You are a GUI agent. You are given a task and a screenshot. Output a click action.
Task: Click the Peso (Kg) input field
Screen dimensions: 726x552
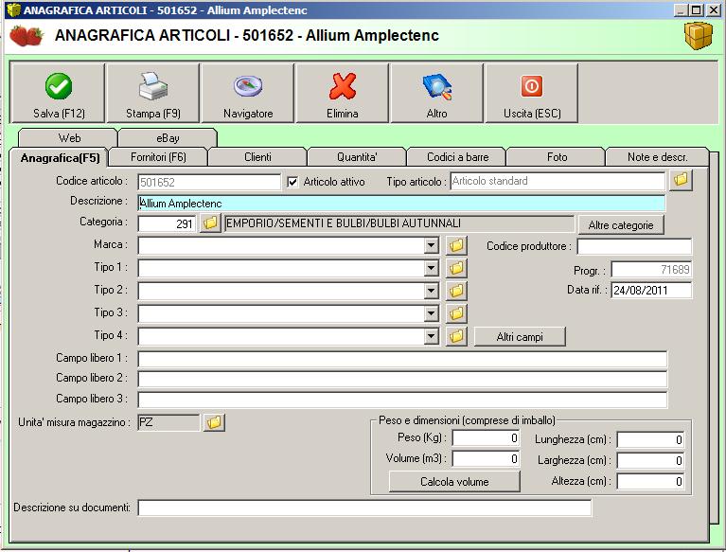[x=486, y=438]
